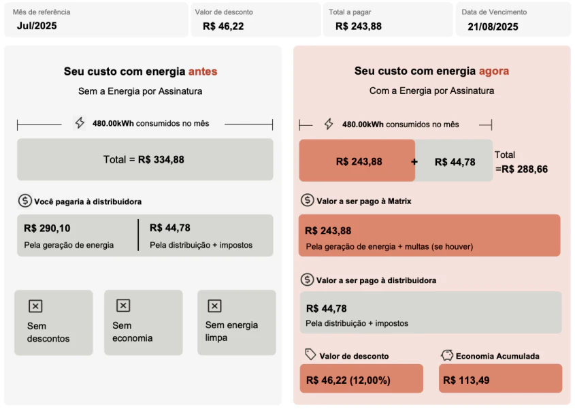Screen dimensions: 575x409
Task: Click the lightning bolt icon in the 'agora' panel
Action: click(329, 124)
